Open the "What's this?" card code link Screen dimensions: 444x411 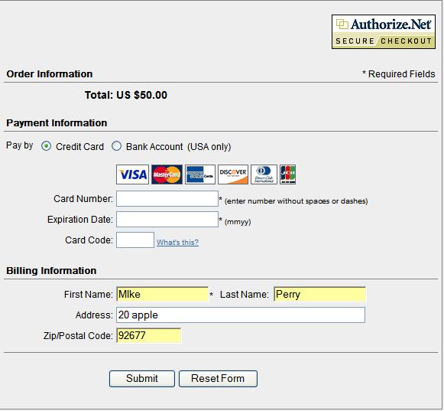point(177,242)
